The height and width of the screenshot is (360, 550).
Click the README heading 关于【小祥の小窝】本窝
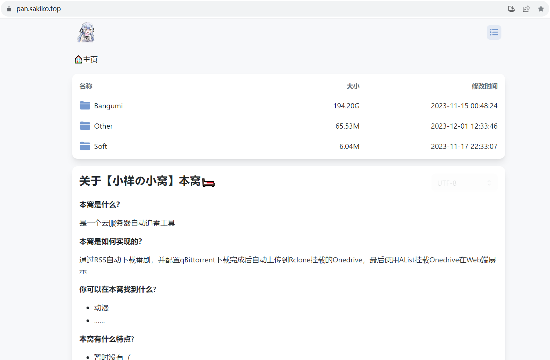(x=140, y=181)
